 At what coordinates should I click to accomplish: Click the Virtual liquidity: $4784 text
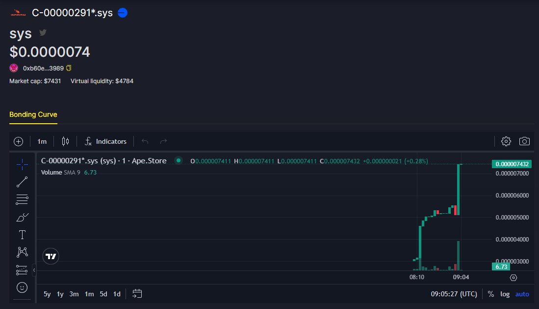point(102,81)
